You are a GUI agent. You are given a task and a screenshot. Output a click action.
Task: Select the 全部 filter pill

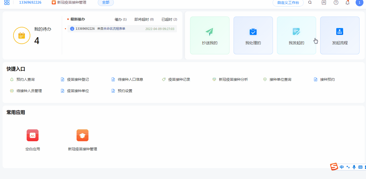tap(106, 3)
